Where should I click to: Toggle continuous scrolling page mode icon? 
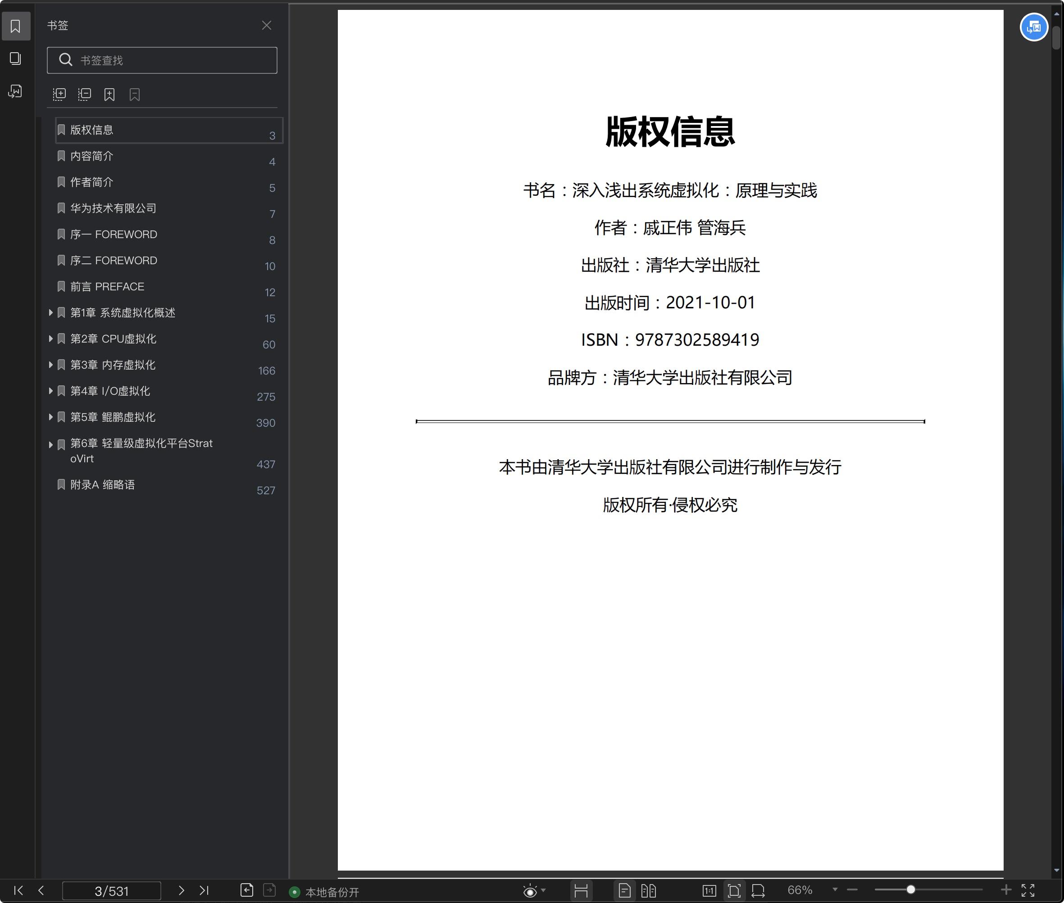(581, 891)
